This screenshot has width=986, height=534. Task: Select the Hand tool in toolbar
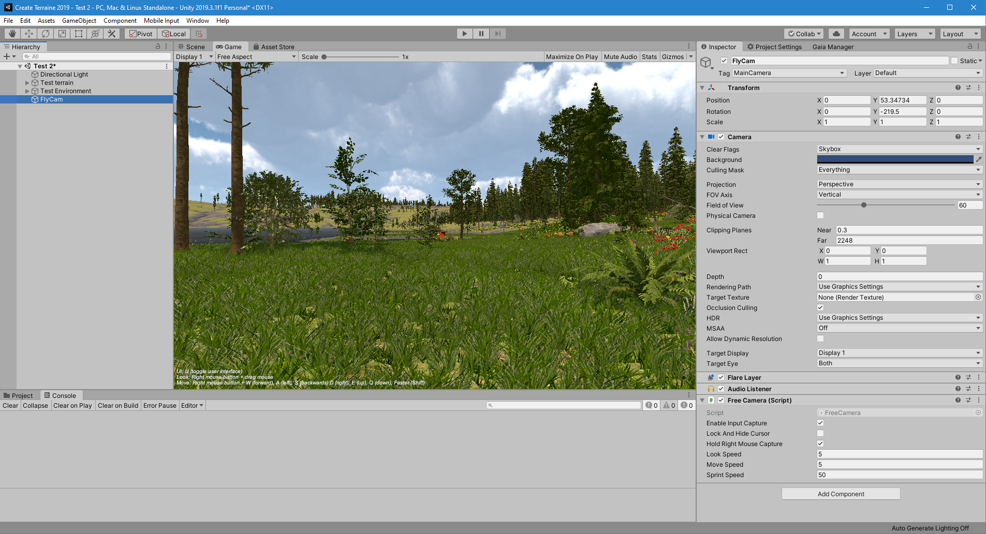coord(12,34)
